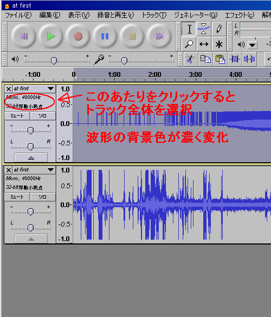Image resolution: width=271 pixels, height=317 pixels.
Task: Select the pencil Draw tool
Action: pos(219,29)
